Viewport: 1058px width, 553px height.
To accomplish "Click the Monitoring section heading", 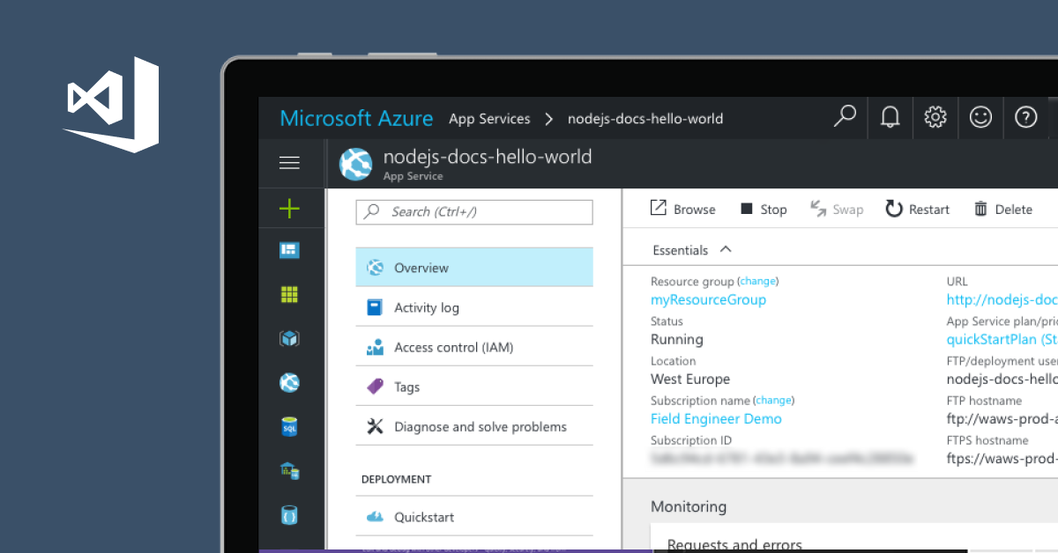I will [x=689, y=506].
